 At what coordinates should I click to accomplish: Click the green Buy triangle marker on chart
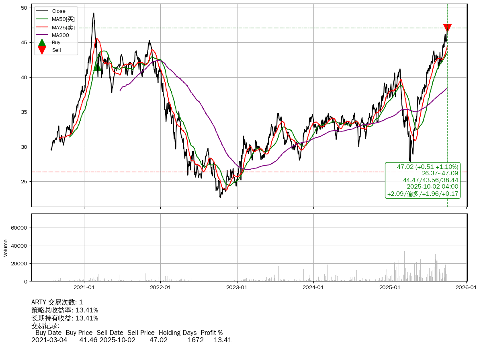pyautogui.click(x=97, y=67)
